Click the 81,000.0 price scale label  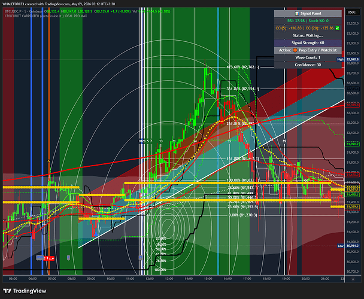[x=353, y=242]
